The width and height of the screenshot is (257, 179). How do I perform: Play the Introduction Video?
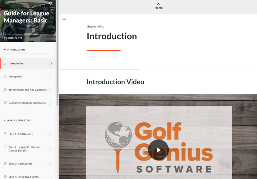pos(158,150)
